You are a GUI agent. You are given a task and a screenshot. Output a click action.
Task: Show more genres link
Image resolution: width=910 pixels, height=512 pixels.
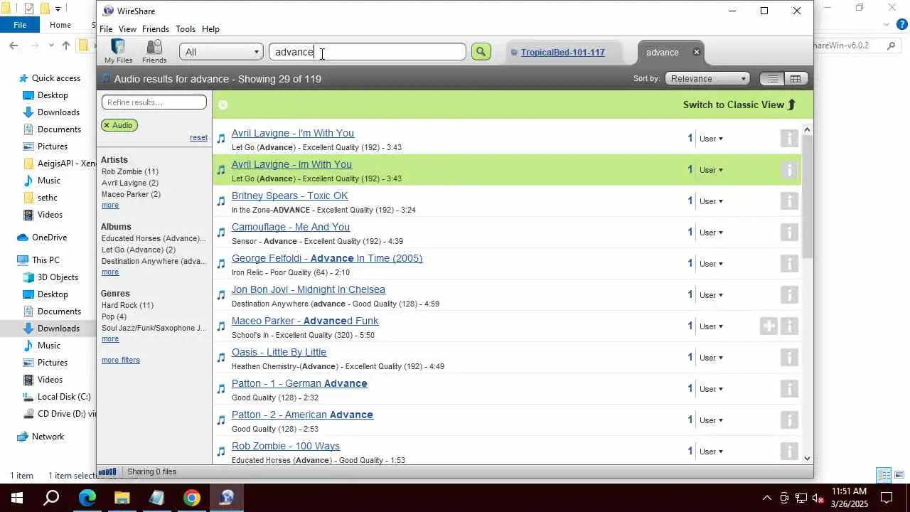[110, 339]
